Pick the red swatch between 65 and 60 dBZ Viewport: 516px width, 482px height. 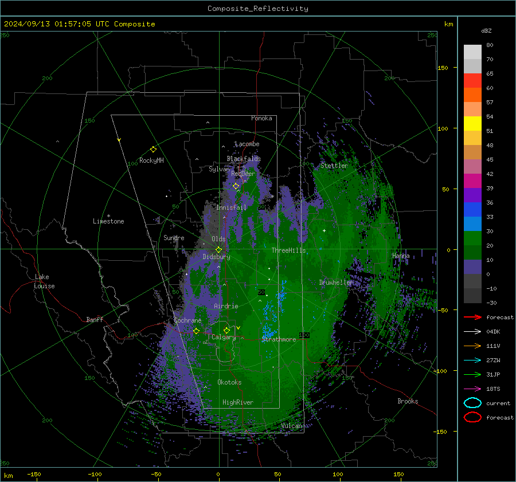[x=472, y=81]
